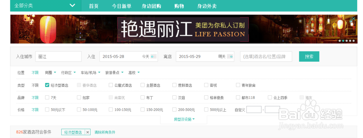Click the hotel name/location/brand search field

click(x=266, y=56)
